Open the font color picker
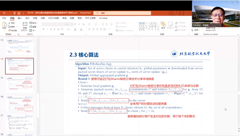 tap(81, 29)
